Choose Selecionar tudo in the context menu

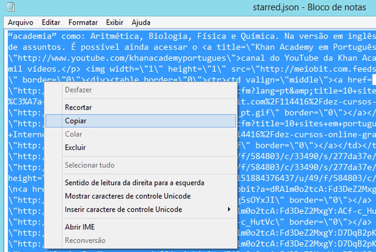(x=141, y=165)
